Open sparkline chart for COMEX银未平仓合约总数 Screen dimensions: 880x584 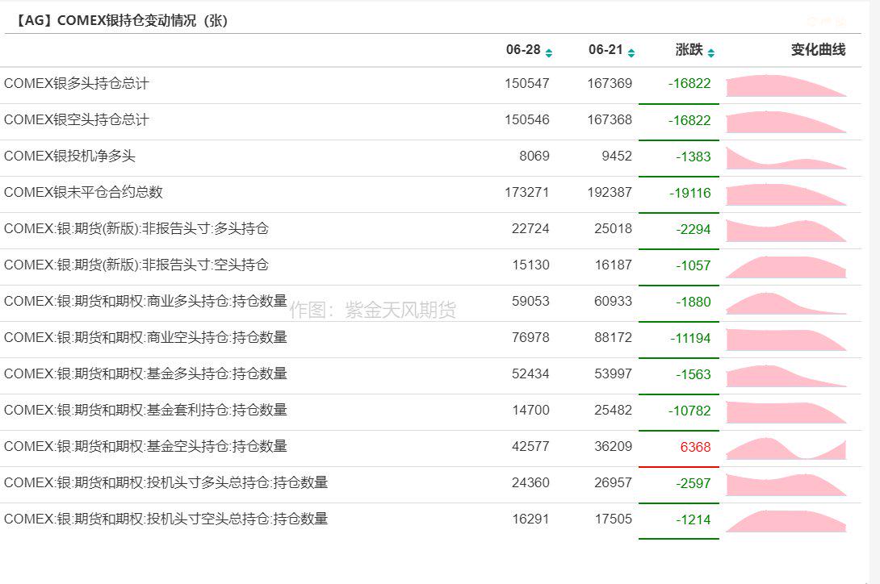(x=786, y=194)
